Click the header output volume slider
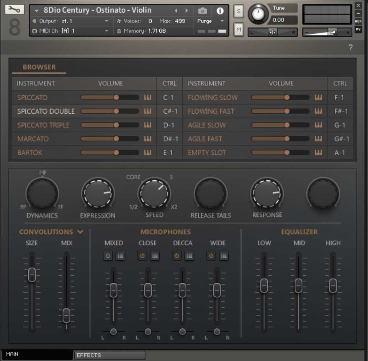 (x=327, y=32)
